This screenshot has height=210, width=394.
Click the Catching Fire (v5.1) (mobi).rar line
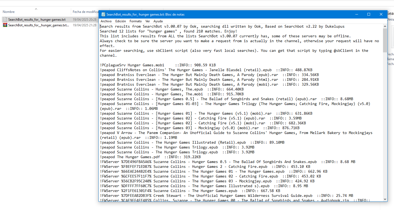tap(203, 123)
